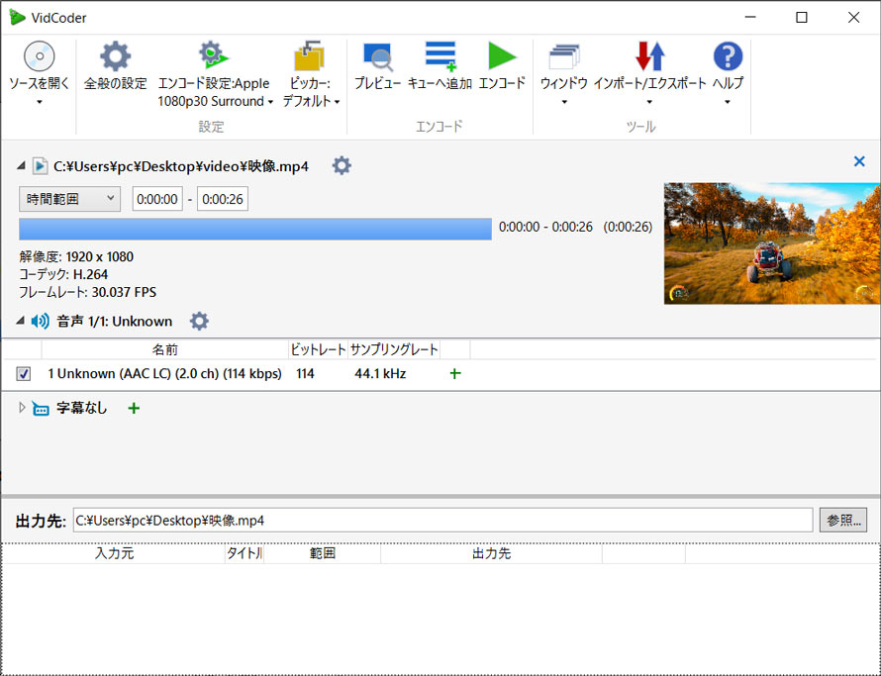The height and width of the screenshot is (676, 881).
Task: Click the start time field 0:00:00
Action: click(x=157, y=199)
